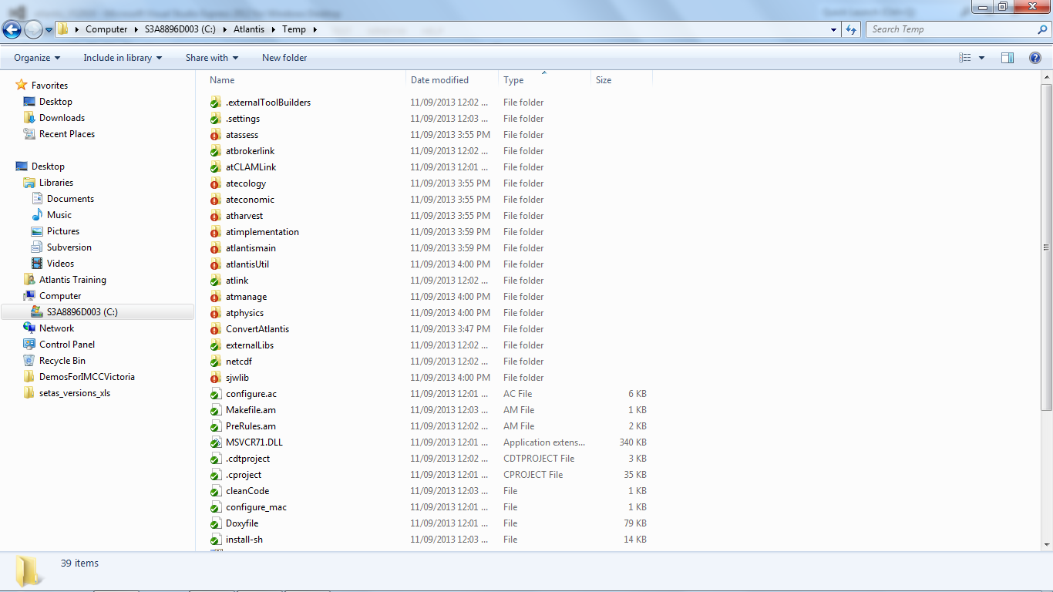The width and height of the screenshot is (1053, 592).
Task: Click the Back navigation arrow button
Action: click(12, 30)
